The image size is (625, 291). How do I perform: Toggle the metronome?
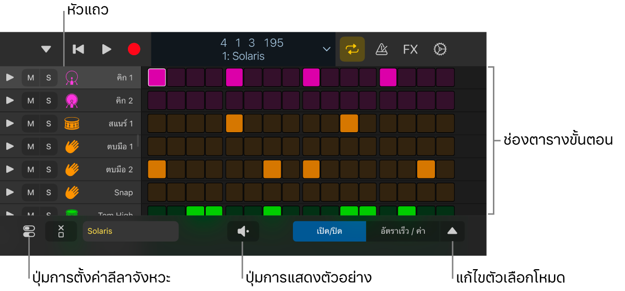click(382, 49)
